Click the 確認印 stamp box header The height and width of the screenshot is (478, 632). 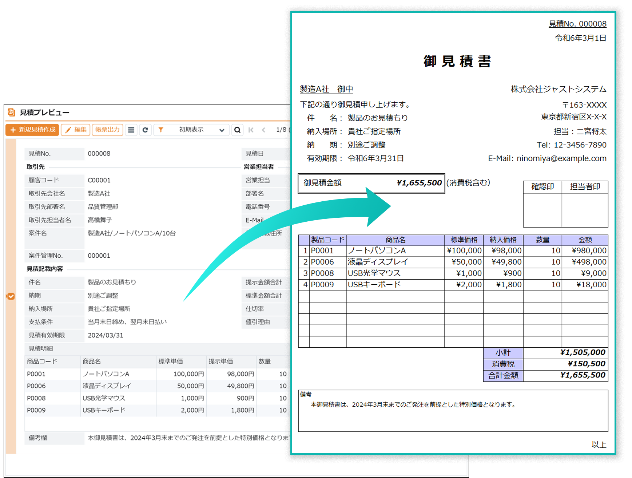[542, 187]
